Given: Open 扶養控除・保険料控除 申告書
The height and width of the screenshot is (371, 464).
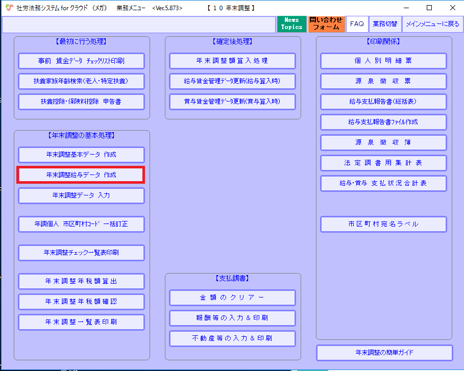Looking at the screenshot, I should [x=81, y=102].
